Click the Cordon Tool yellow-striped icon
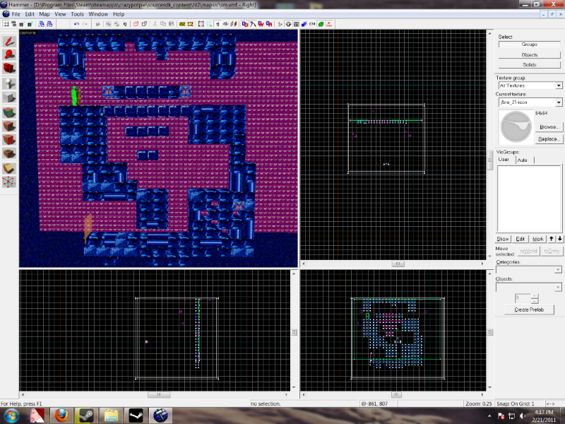This screenshot has width=565, height=424. (x=182, y=24)
